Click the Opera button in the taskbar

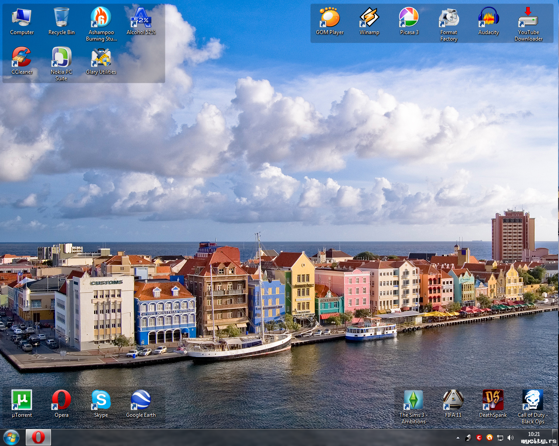(x=38, y=437)
